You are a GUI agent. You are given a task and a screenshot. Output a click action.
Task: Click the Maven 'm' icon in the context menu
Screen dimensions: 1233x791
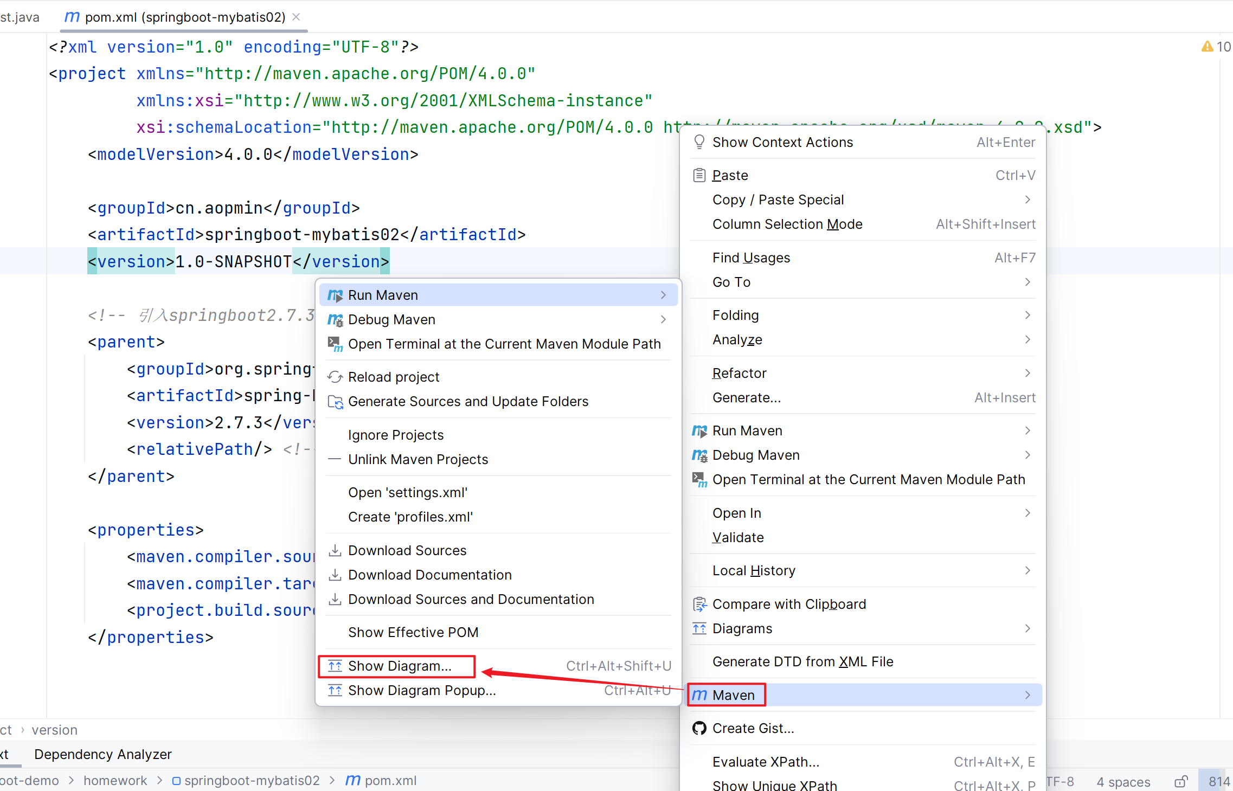(699, 696)
